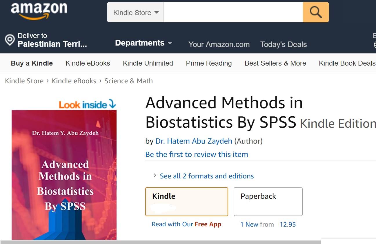Open the Kindle Unlimited tab
Screen dimensions: 376x244
148,63
